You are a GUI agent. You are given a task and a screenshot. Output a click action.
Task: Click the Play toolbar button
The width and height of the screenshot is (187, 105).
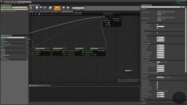point(68,8)
